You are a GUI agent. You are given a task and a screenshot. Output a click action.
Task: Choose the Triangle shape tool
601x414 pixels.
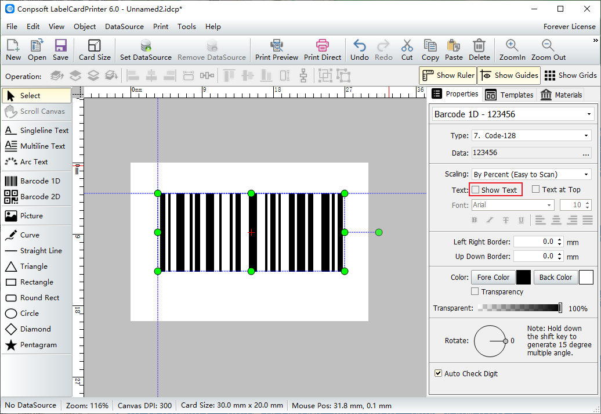coord(37,267)
